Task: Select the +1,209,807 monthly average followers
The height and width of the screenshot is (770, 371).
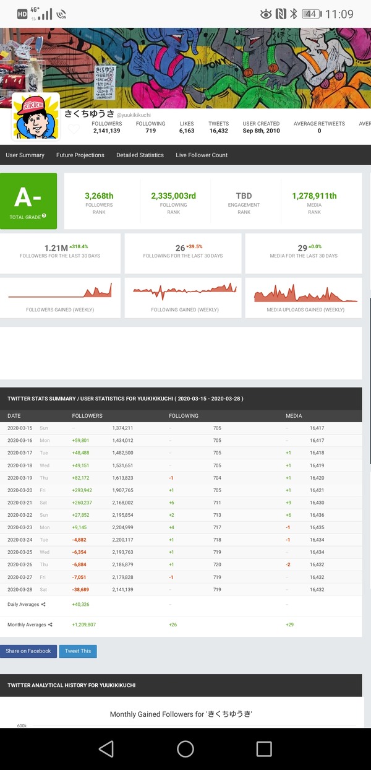Action: coord(83,625)
